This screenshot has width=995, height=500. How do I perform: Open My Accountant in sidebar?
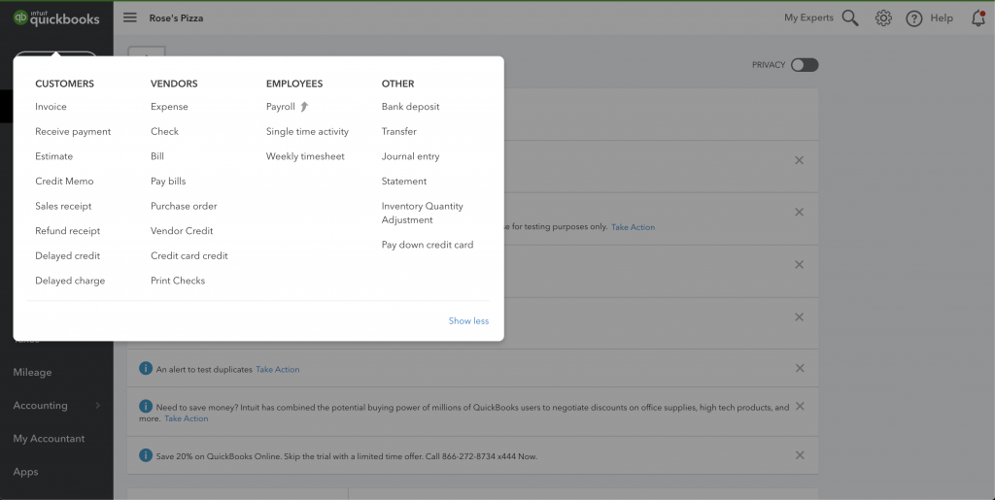(x=49, y=438)
